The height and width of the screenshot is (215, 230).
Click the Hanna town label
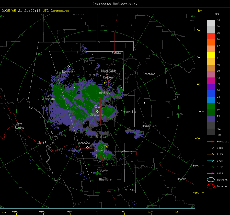coord(179,114)
